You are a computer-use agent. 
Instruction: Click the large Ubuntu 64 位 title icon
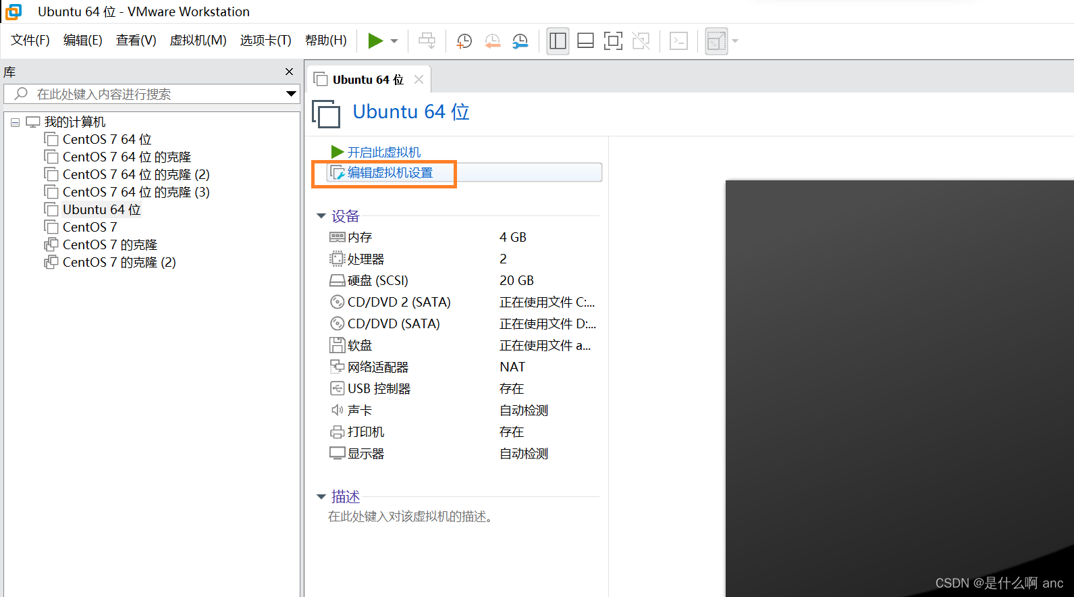click(x=326, y=113)
